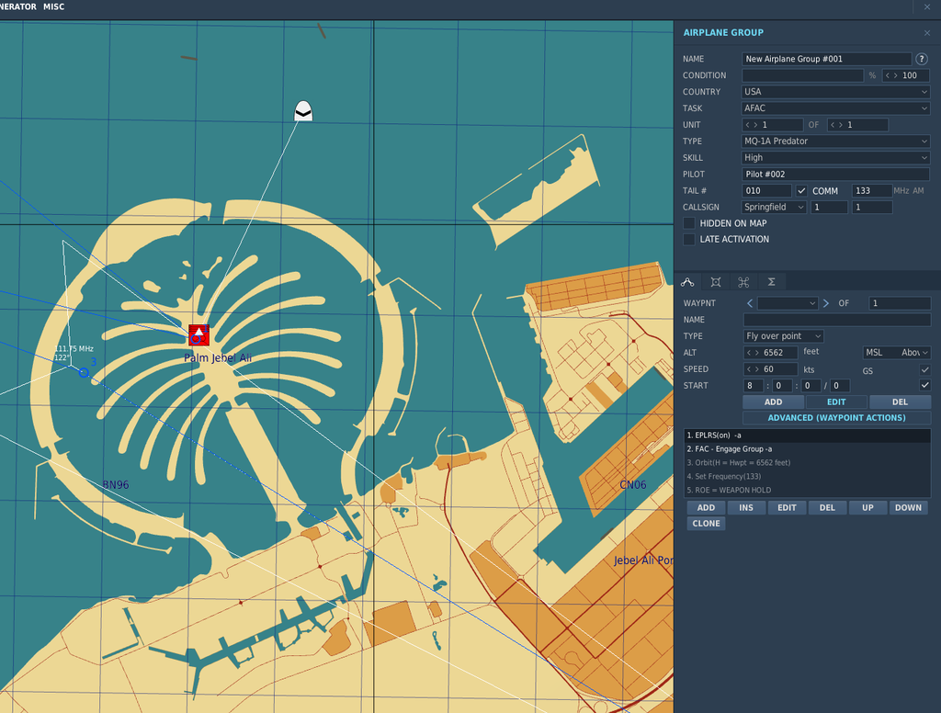This screenshot has width=941, height=713.
Task: Open the MISC menu
Action: tap(54, 6)
